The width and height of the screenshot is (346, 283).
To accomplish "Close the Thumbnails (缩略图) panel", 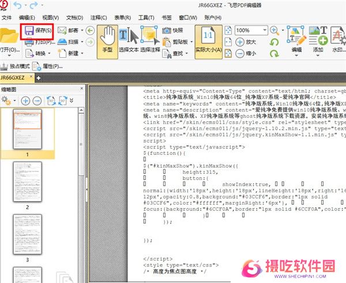I will point(82,88).
